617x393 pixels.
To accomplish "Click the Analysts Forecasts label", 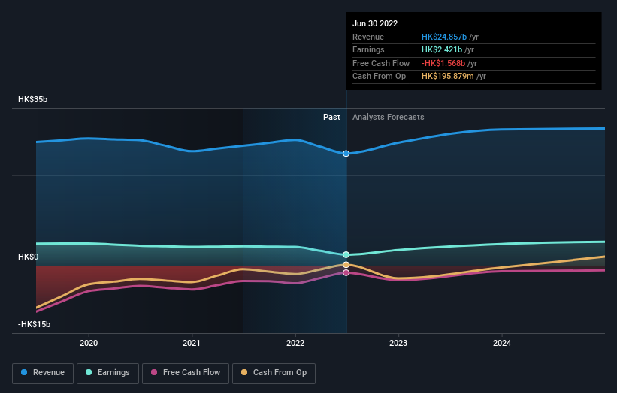I will point(389,117).
